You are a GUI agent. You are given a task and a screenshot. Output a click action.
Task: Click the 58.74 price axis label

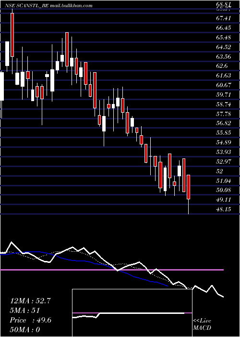pos(224,104)
